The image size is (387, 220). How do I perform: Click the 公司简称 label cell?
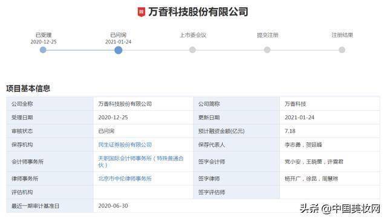(x=236, y=104)
